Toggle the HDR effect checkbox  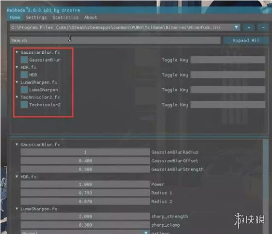(24, 75)
